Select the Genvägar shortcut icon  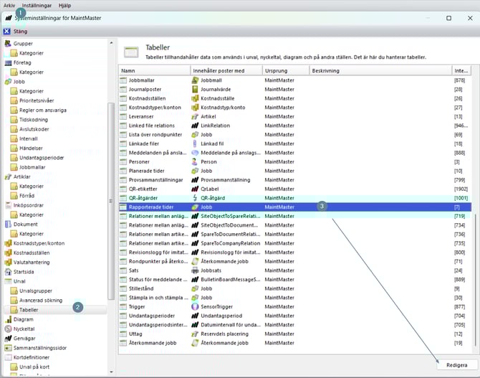pyautogui.click(x=8, y=338)
